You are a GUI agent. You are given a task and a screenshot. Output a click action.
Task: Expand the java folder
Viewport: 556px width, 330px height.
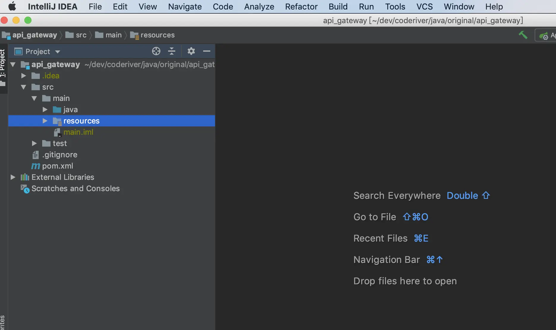click(x=45, y=110)
